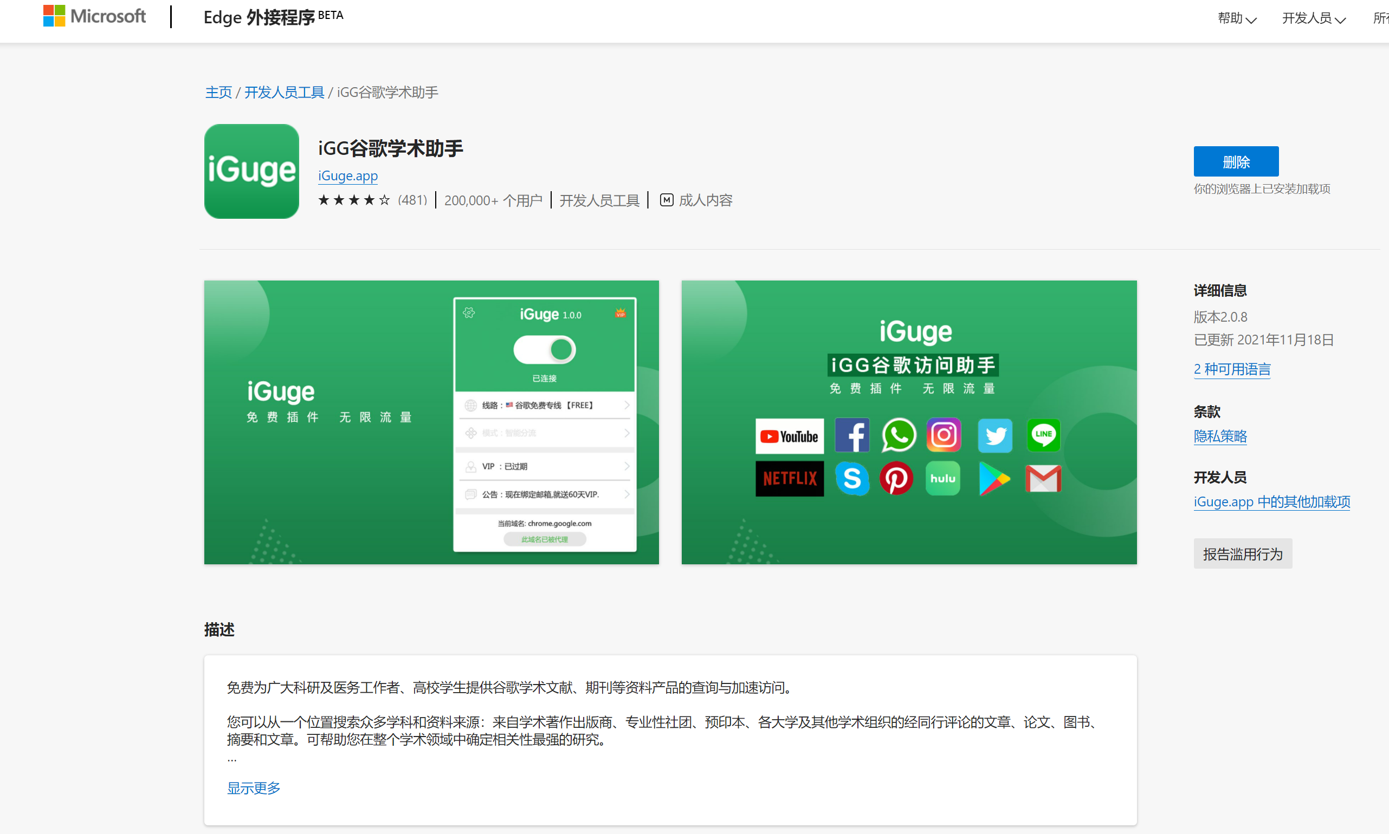Open the 开发人员 dropdown menu
This screenshot has height=834, width=1389.
[1313, 18]
